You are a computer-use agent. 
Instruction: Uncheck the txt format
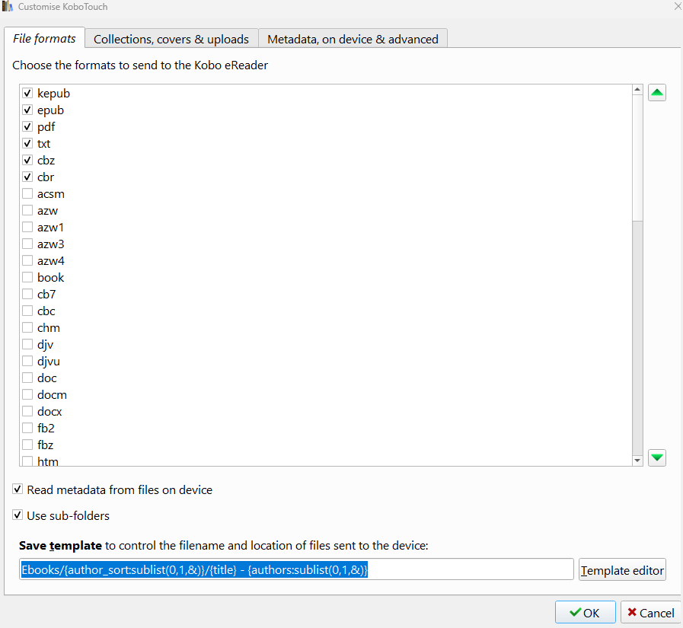27,143
